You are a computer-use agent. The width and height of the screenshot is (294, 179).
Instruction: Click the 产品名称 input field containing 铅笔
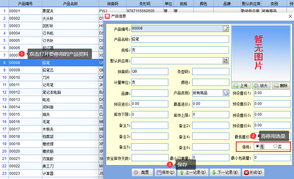[x=180, y=39]
